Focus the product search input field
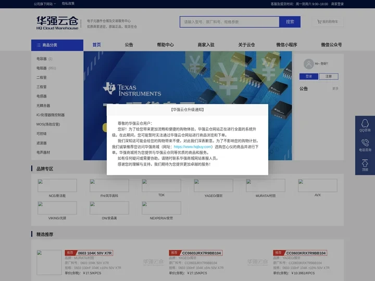The image size is (375, 281). [x=230, y=22]
